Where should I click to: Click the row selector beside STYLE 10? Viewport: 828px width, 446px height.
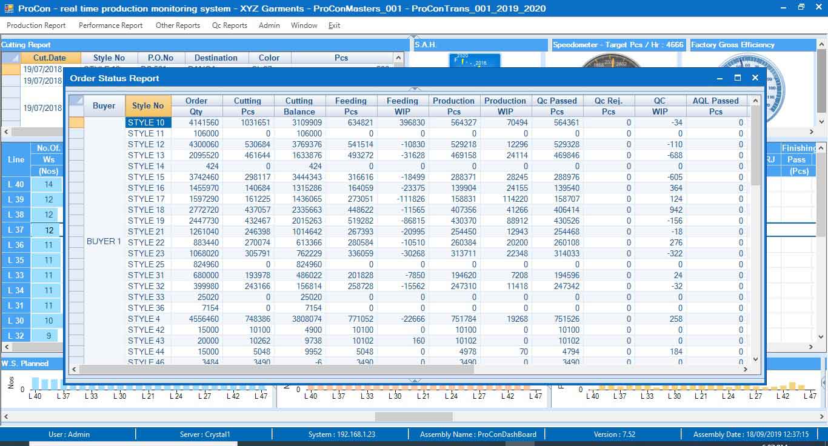[x=76, y=122]
